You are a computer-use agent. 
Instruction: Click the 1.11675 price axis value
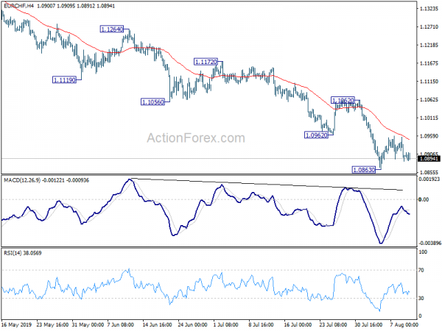point(429,63)
